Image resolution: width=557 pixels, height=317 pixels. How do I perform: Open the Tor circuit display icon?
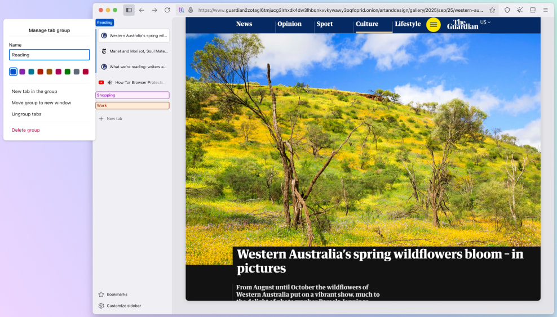[182, 10]
